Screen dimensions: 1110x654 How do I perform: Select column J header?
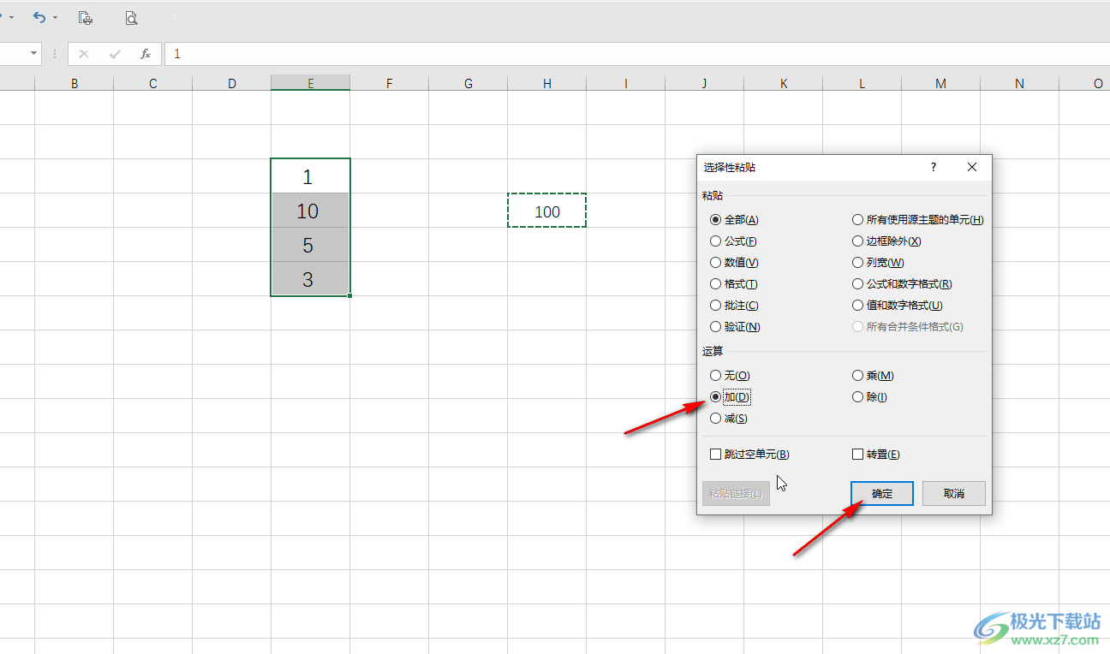click(705, 83)
